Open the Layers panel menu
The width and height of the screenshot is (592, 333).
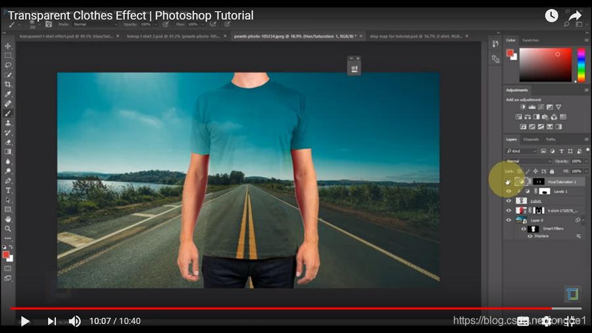point(586,140)
